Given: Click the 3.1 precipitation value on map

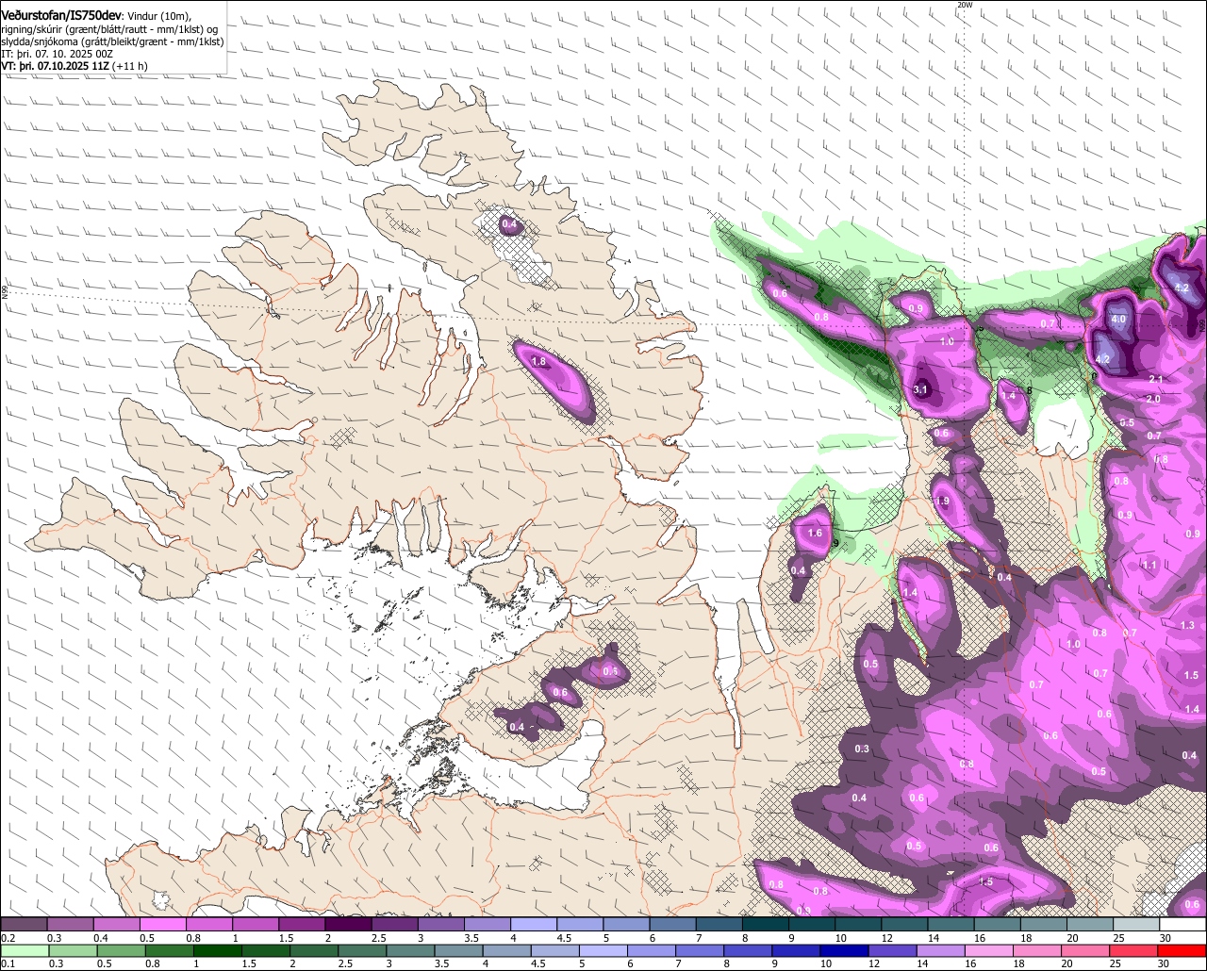Looking at the screenshot, I should pos(921,389).
